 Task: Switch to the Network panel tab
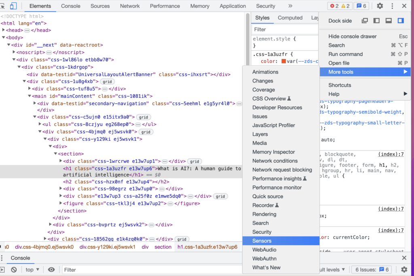[x=129, y=6]
